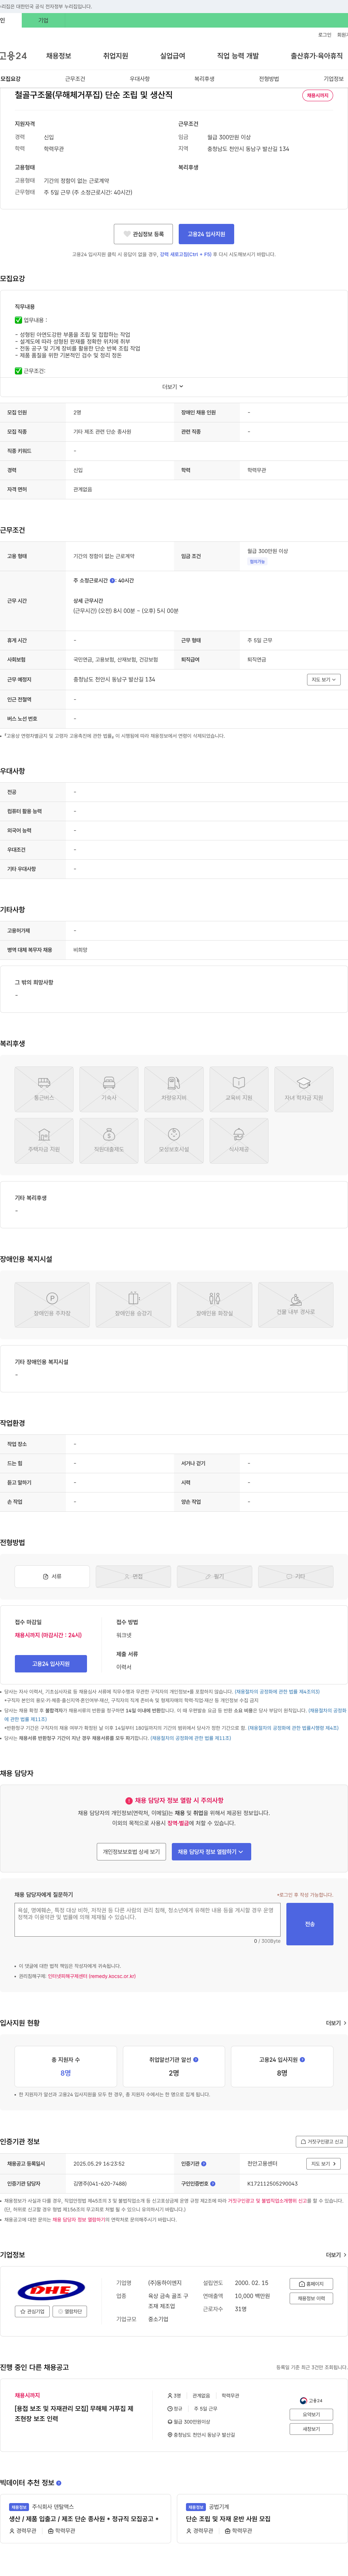Image resolution: width=348 pixels, height=2576 pixels.
Task: Click the 장애인용 승강기 facility icon
Action: tap(133, 1305)
